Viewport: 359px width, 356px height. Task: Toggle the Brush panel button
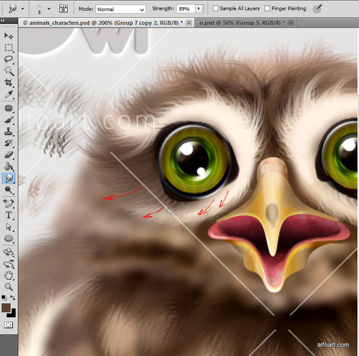[63, 9]
